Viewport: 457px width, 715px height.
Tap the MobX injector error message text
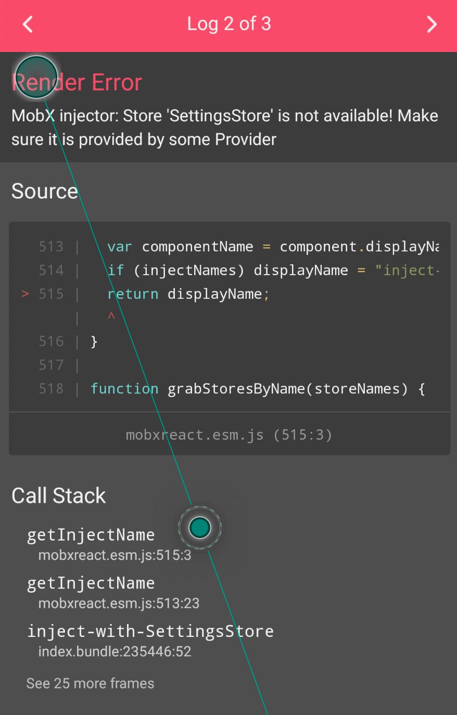225,127
